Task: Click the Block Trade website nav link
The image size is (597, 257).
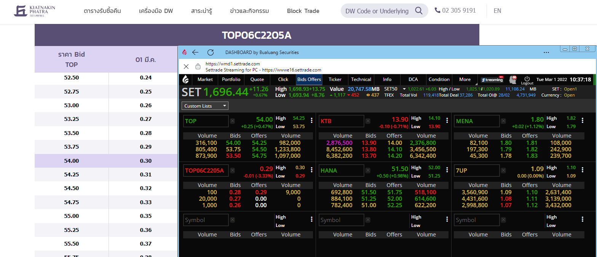Action: tap(303, 11)
